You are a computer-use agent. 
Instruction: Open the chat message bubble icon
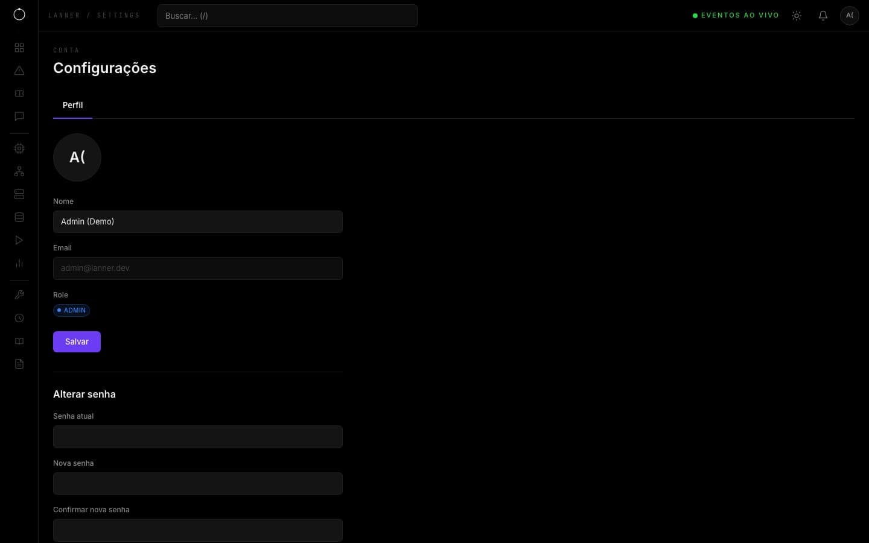coord(19,116)
